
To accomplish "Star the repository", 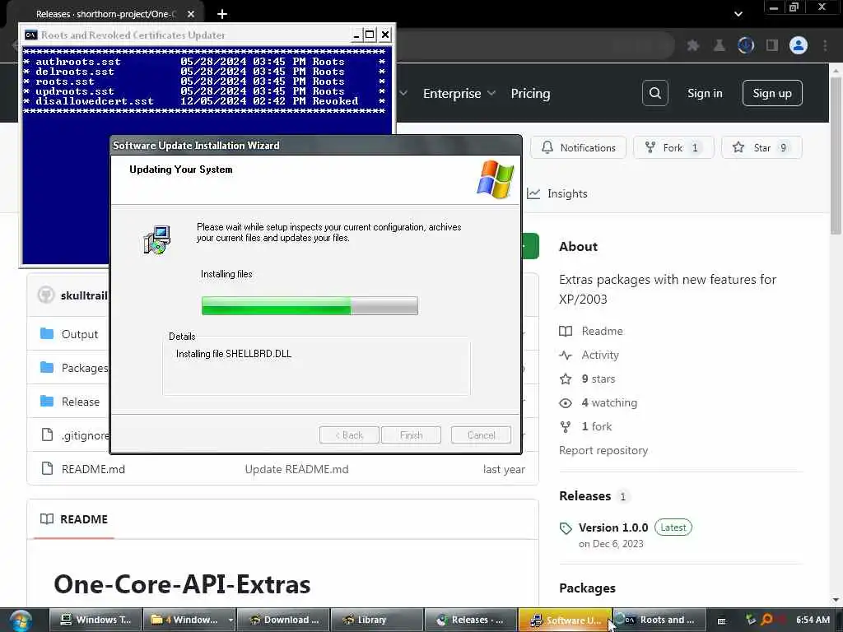I will coord(761,148).
